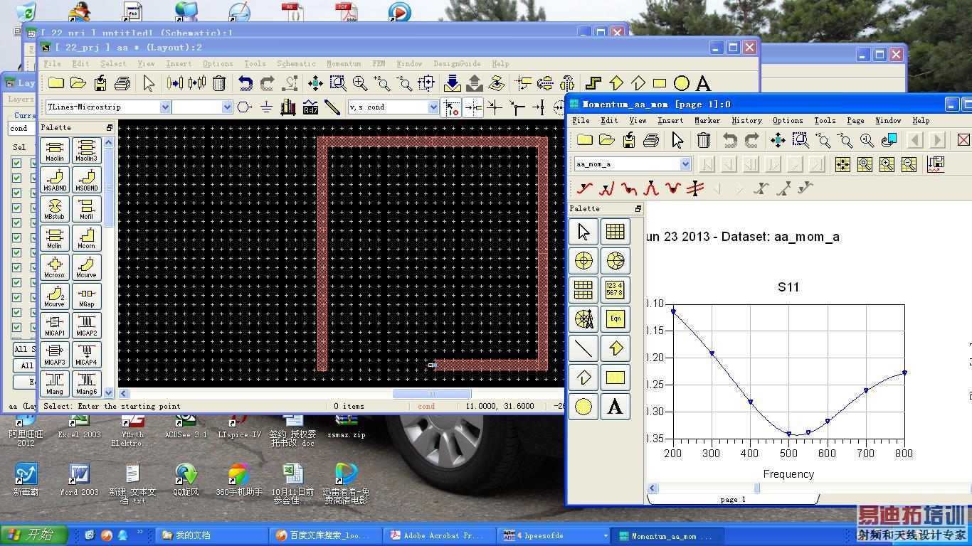972x546 pixels.
Task: Click the layout horizontal scrollbar thumb
Action: tap(431, 393)
